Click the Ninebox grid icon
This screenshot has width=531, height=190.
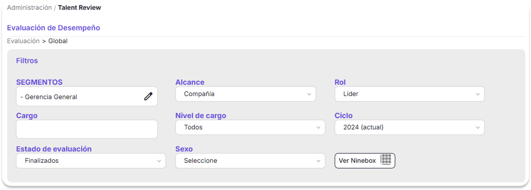(386, 159)
